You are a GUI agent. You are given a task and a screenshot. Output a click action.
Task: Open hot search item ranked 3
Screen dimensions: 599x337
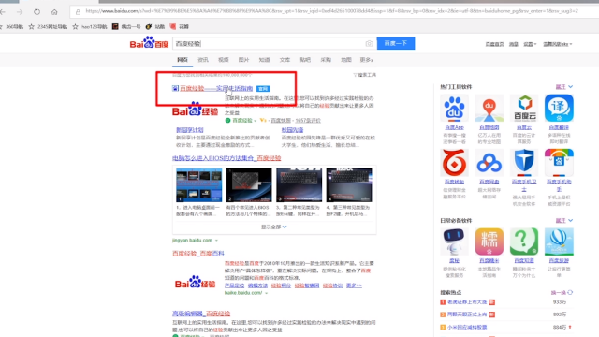click(x=467, y=327)
